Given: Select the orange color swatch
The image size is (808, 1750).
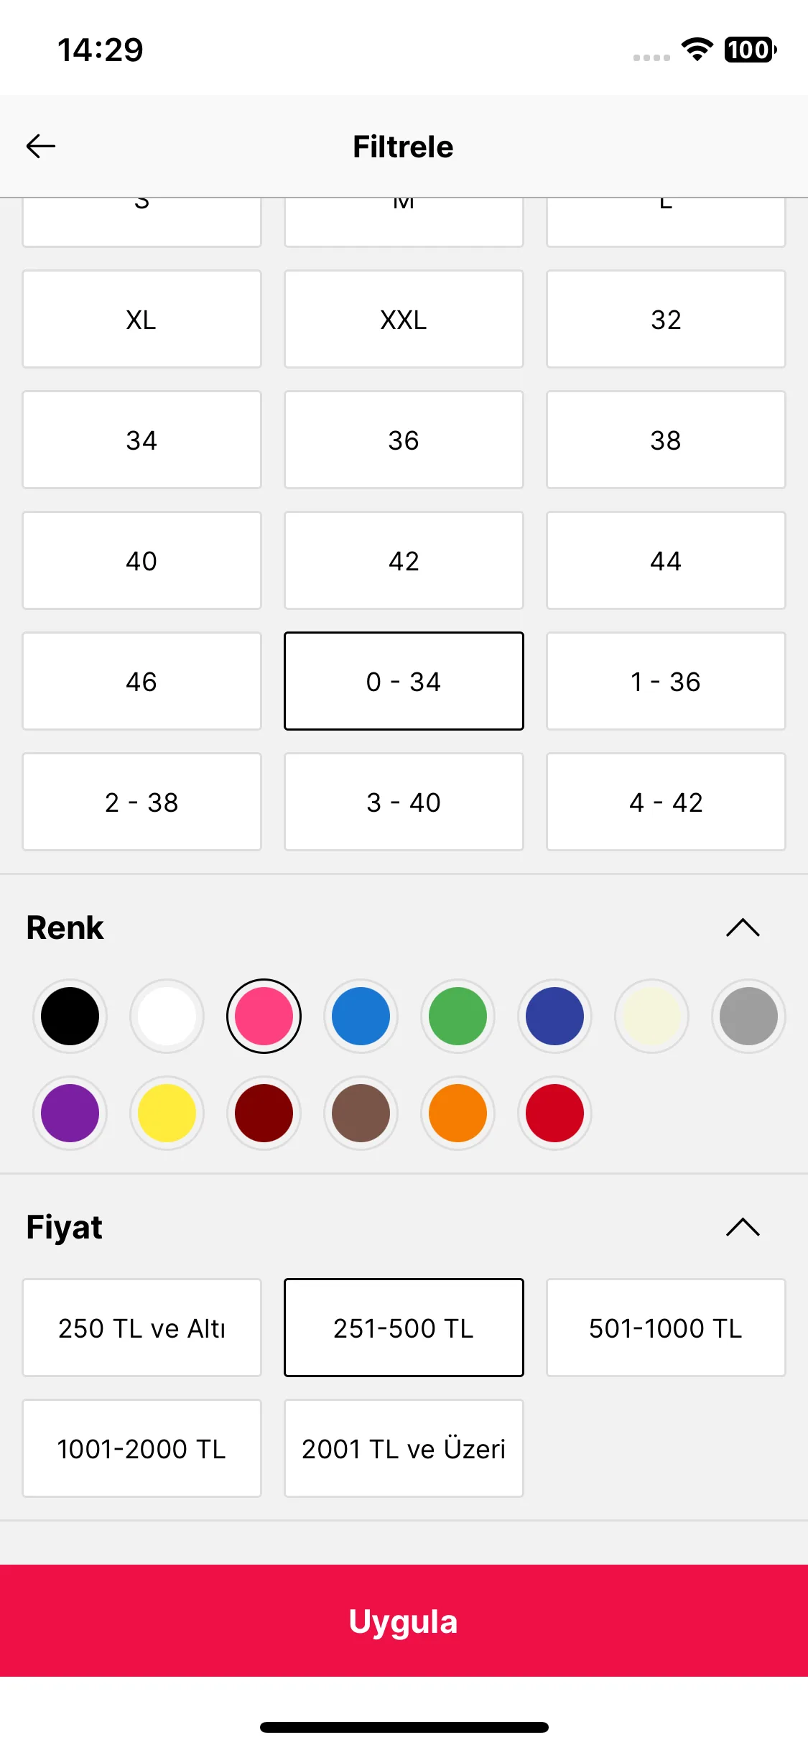Looking at the screenshot, I should [458, 1113].
